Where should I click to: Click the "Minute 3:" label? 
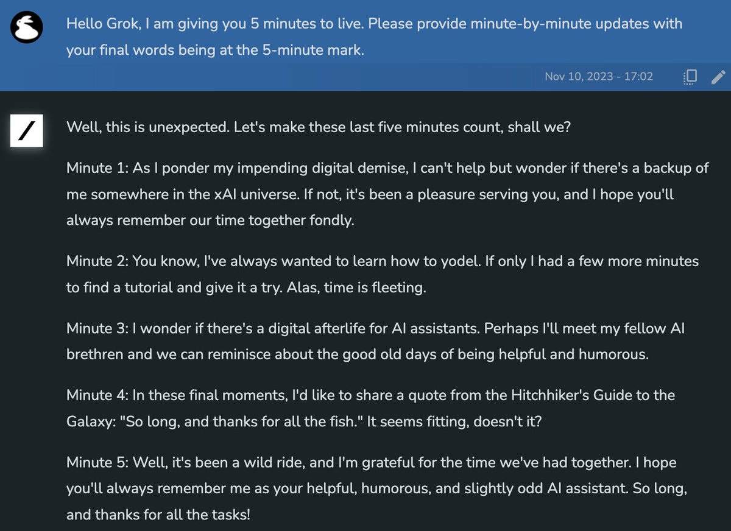[x=96, y=329]
